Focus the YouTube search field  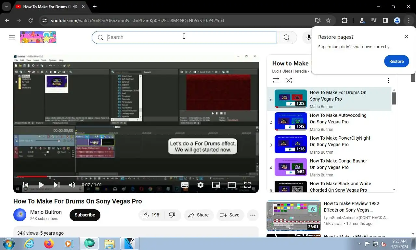184,37
